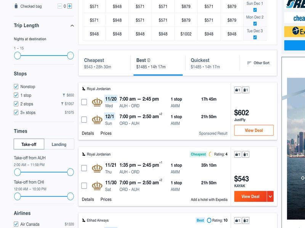Click checked bag icon on $602 card

[246, 90]
